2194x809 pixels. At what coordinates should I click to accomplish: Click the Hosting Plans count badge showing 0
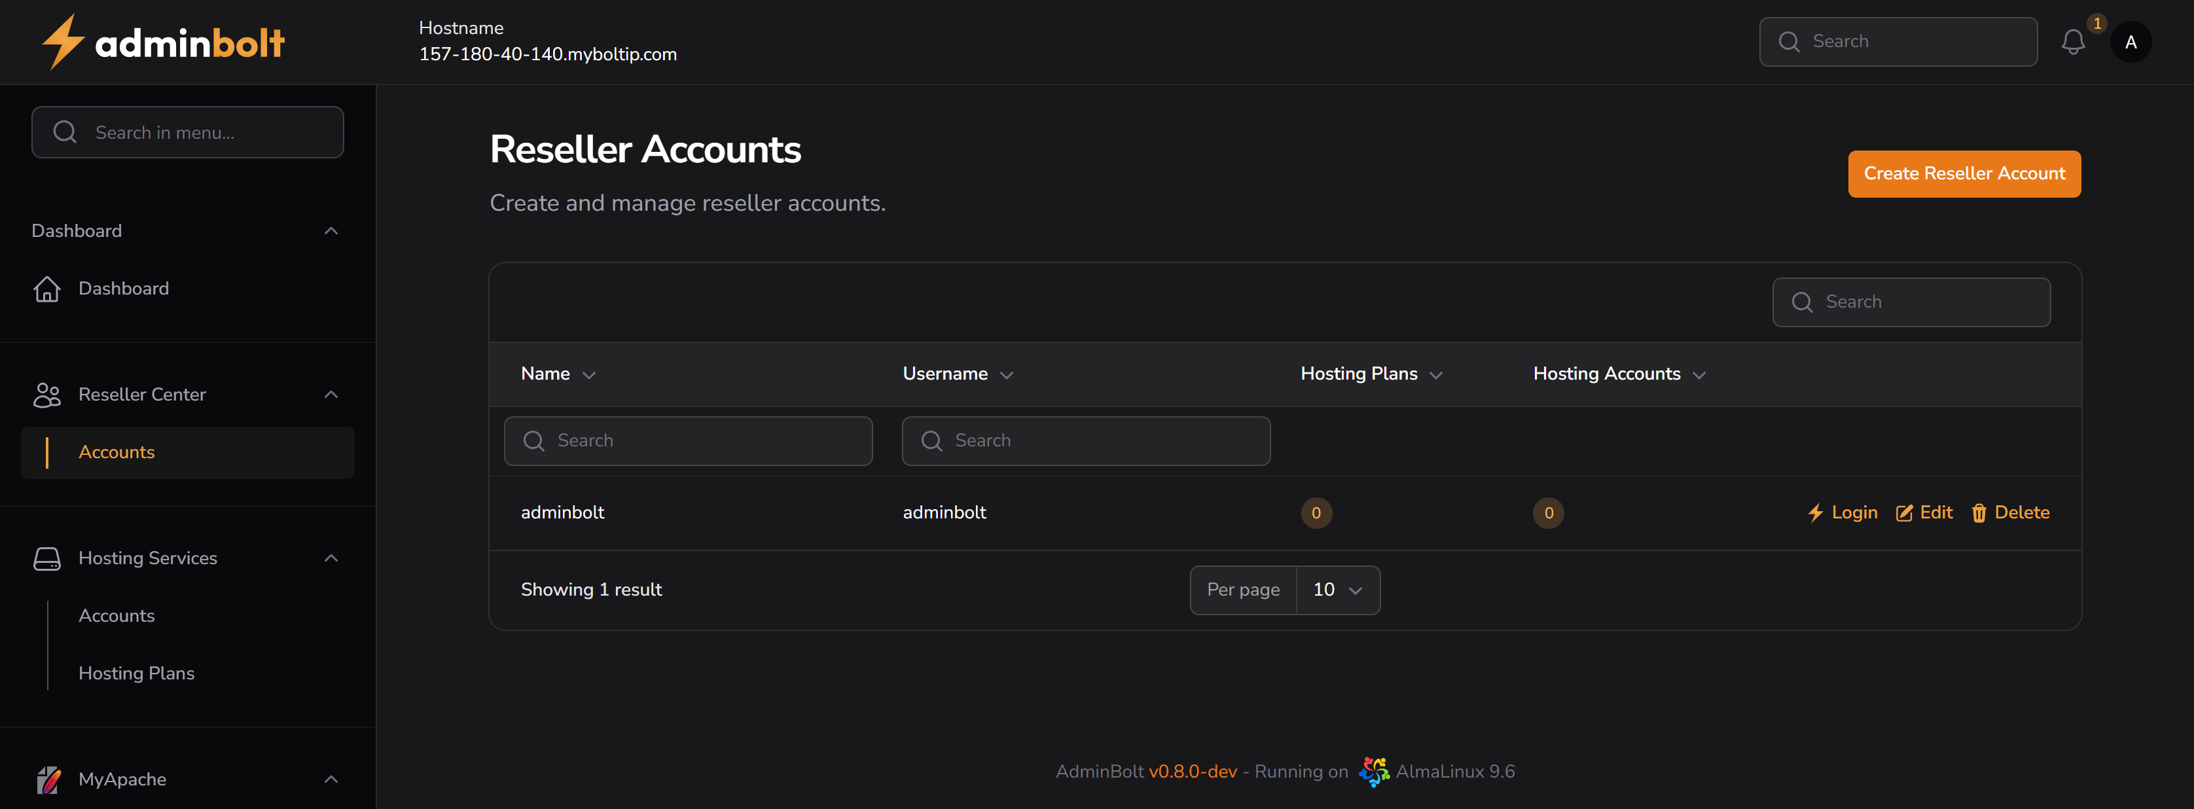click(x=1317, y=512)
